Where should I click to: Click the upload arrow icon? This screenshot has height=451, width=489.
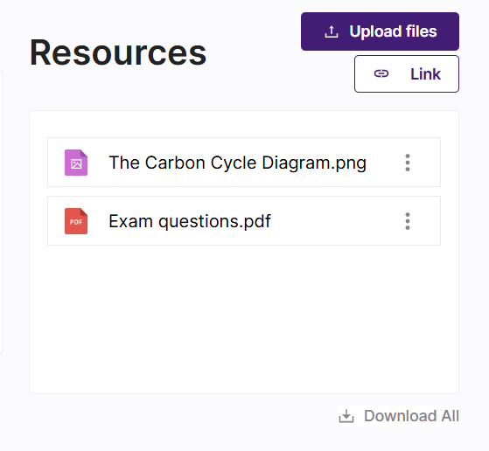coord(332,31)
